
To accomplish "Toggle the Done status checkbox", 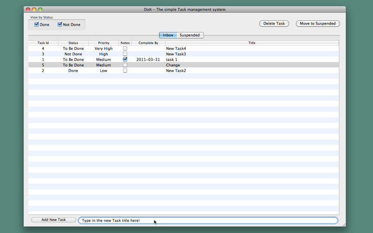I will tap(36, 24).
